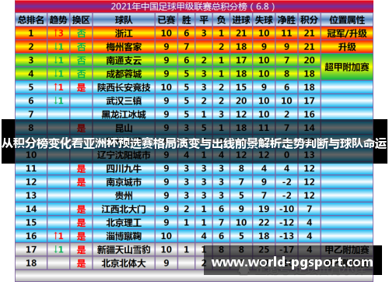Image resolution: width=389 pixels, height=282 pixels.
Task: Click team name 南京城市
Action: [124, 182]
